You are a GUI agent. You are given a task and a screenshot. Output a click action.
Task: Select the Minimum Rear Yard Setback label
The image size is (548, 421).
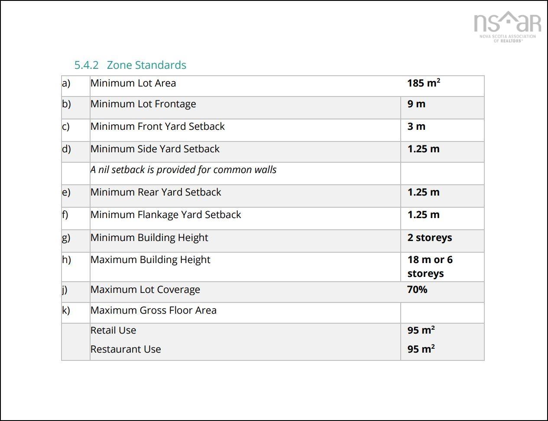[156, 192]
